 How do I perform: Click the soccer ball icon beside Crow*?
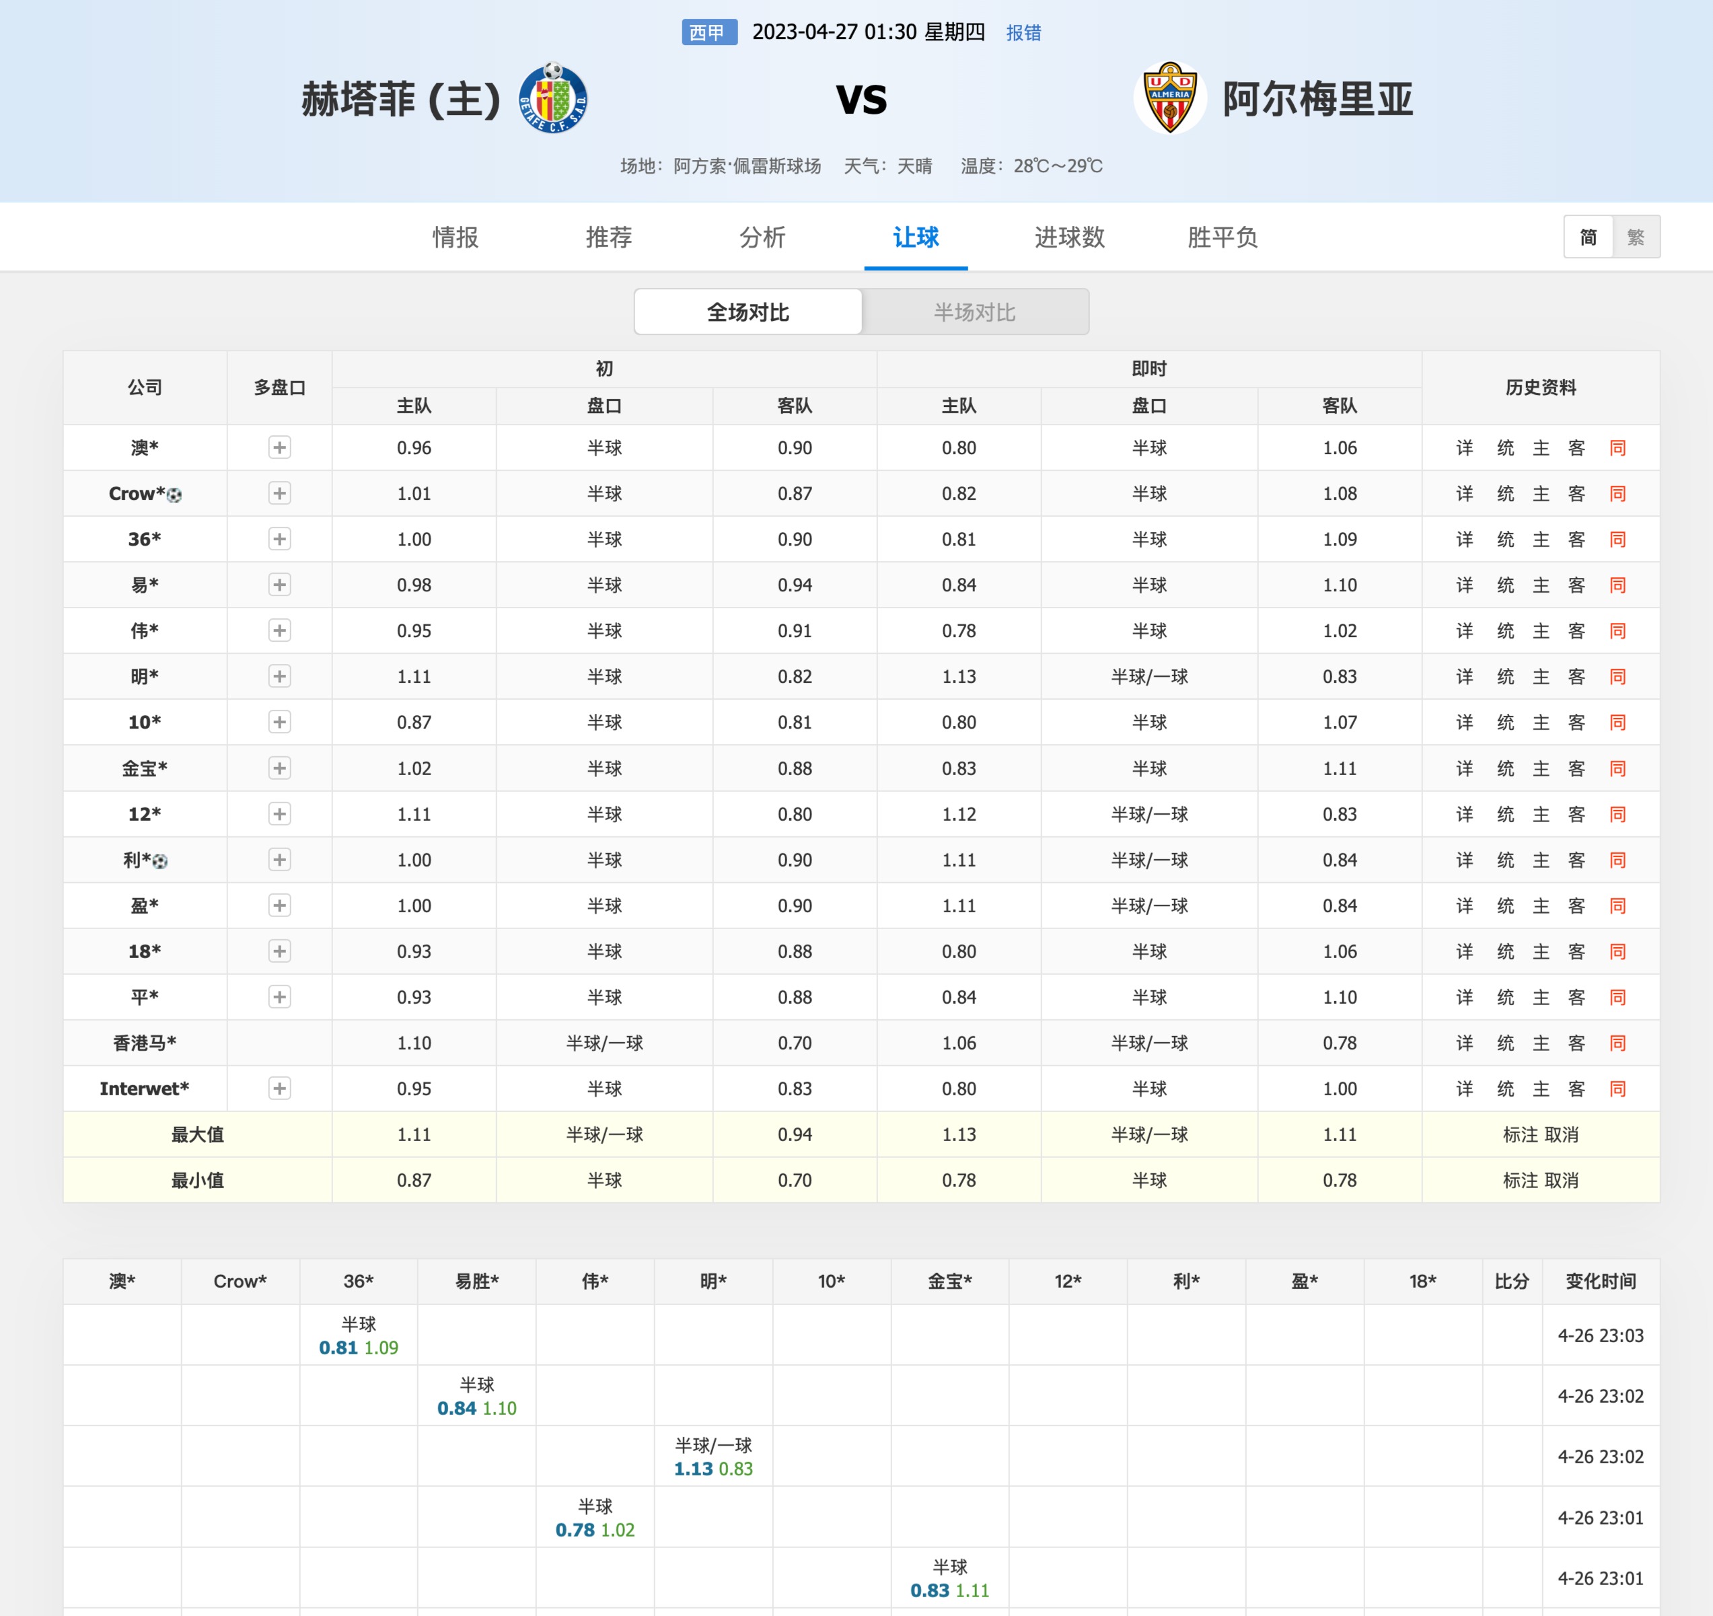pos(174,495)
